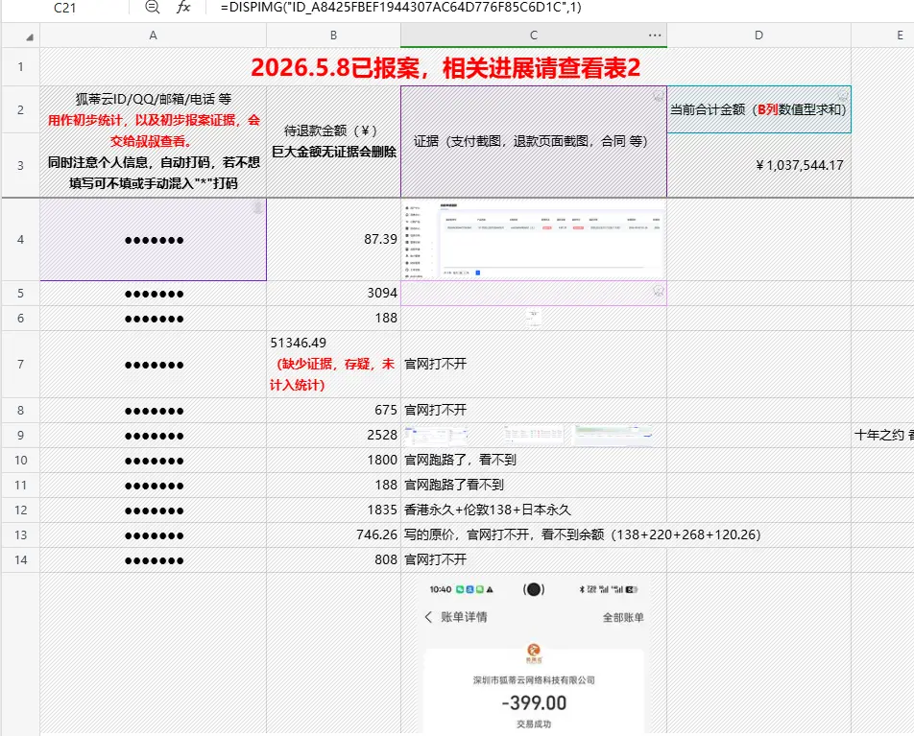Click the amount 1835 cell
Screen dimensions: 914x736
[333, 510]
